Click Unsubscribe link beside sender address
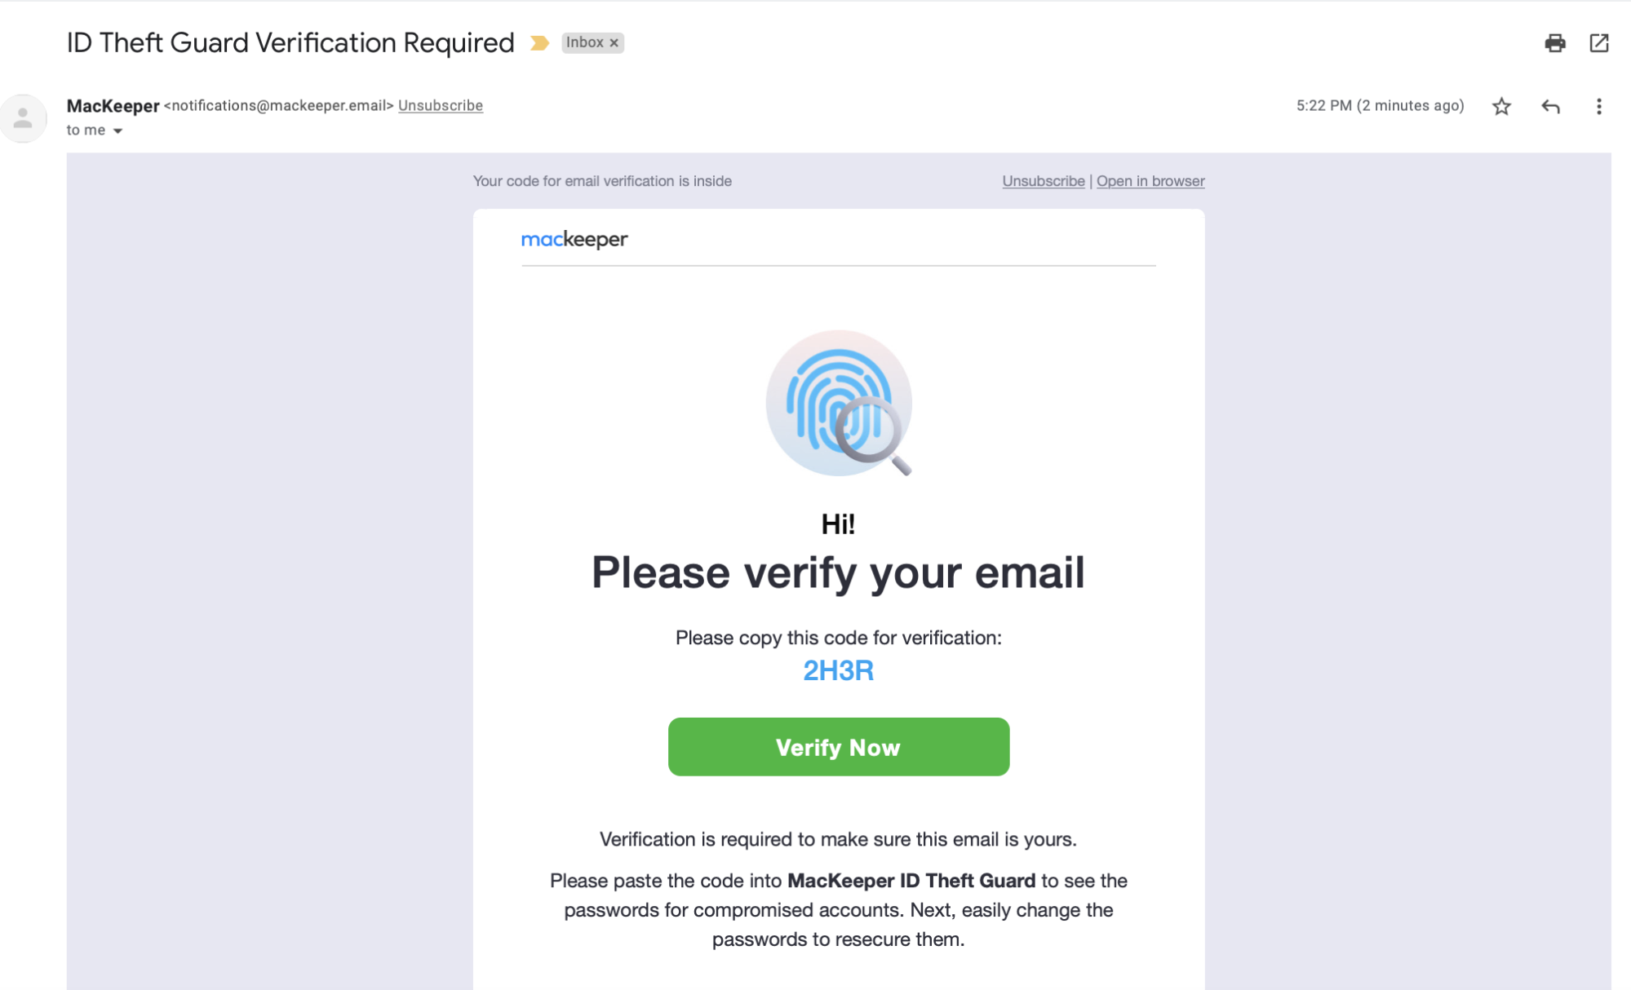The width and height of the screenshot is (1631, 990). (x=441, y=105)
